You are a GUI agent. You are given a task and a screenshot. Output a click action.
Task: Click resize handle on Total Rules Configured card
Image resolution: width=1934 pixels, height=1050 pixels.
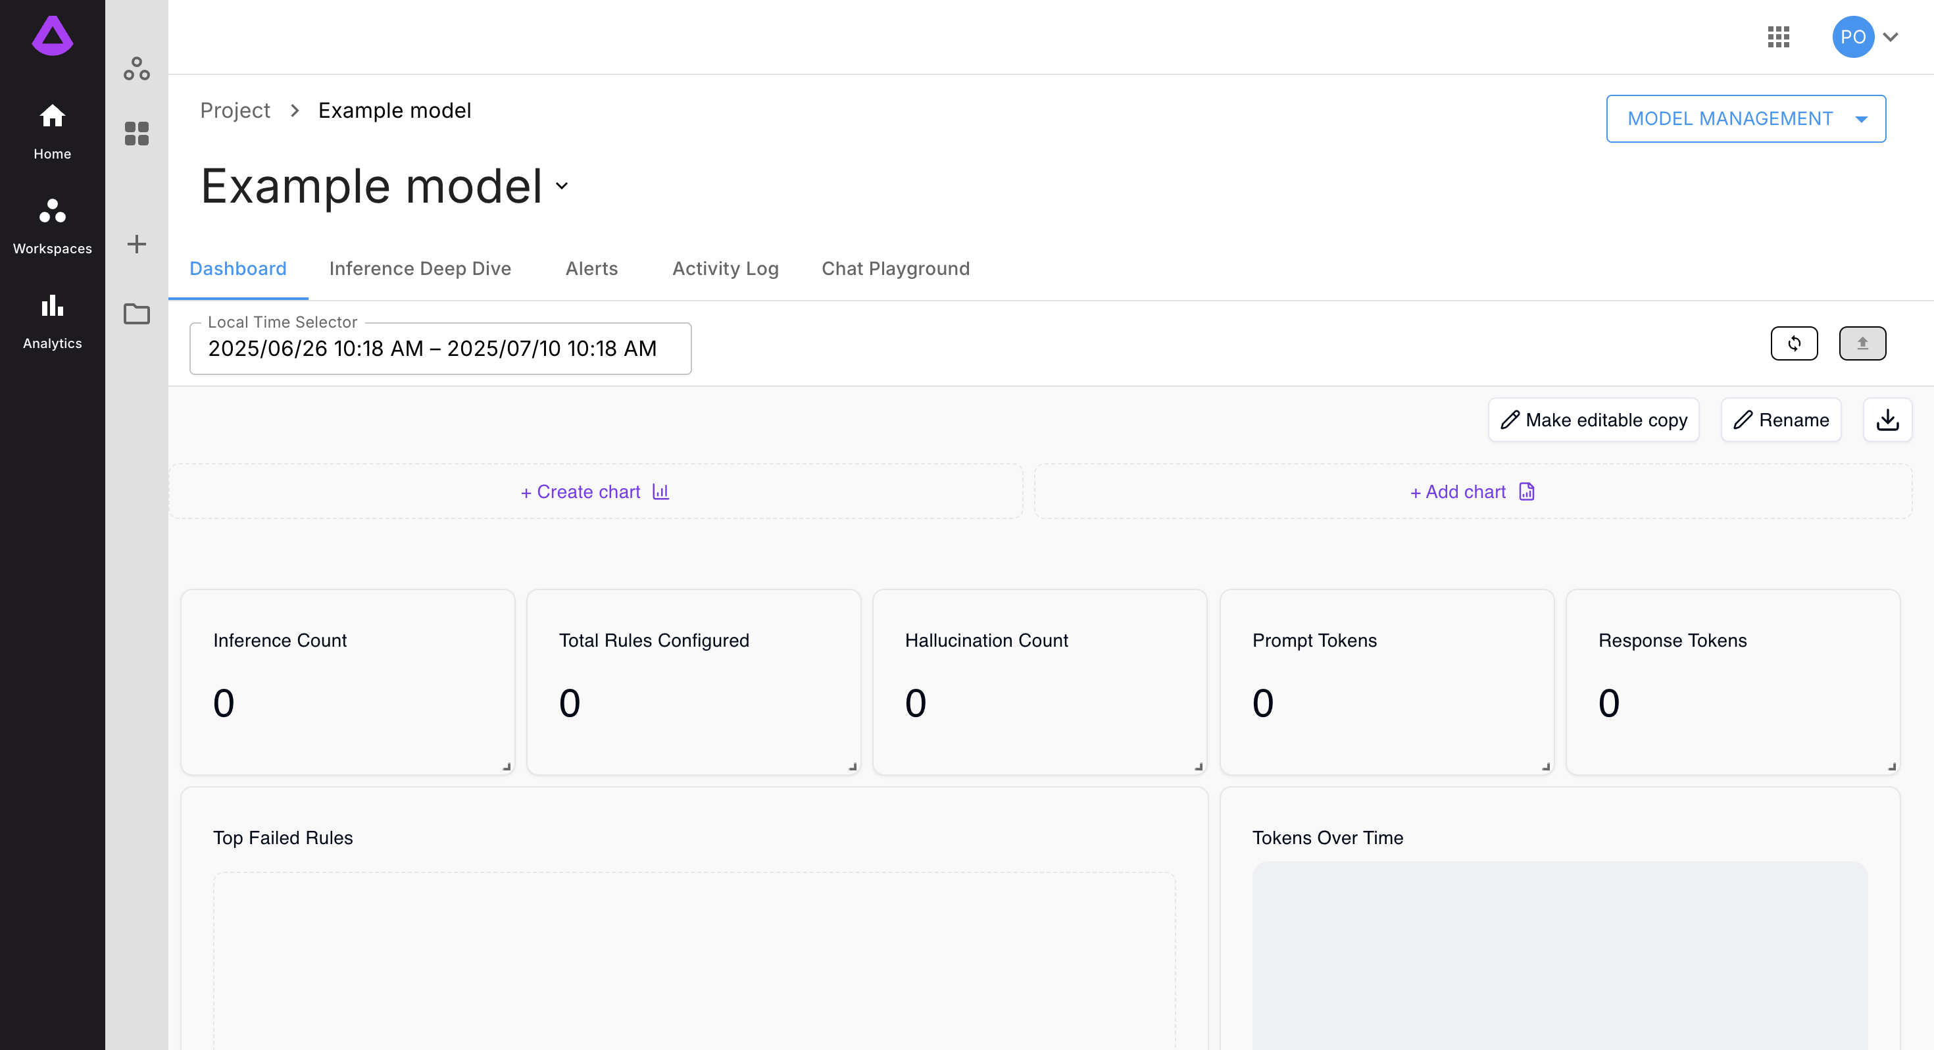(853, 767)
